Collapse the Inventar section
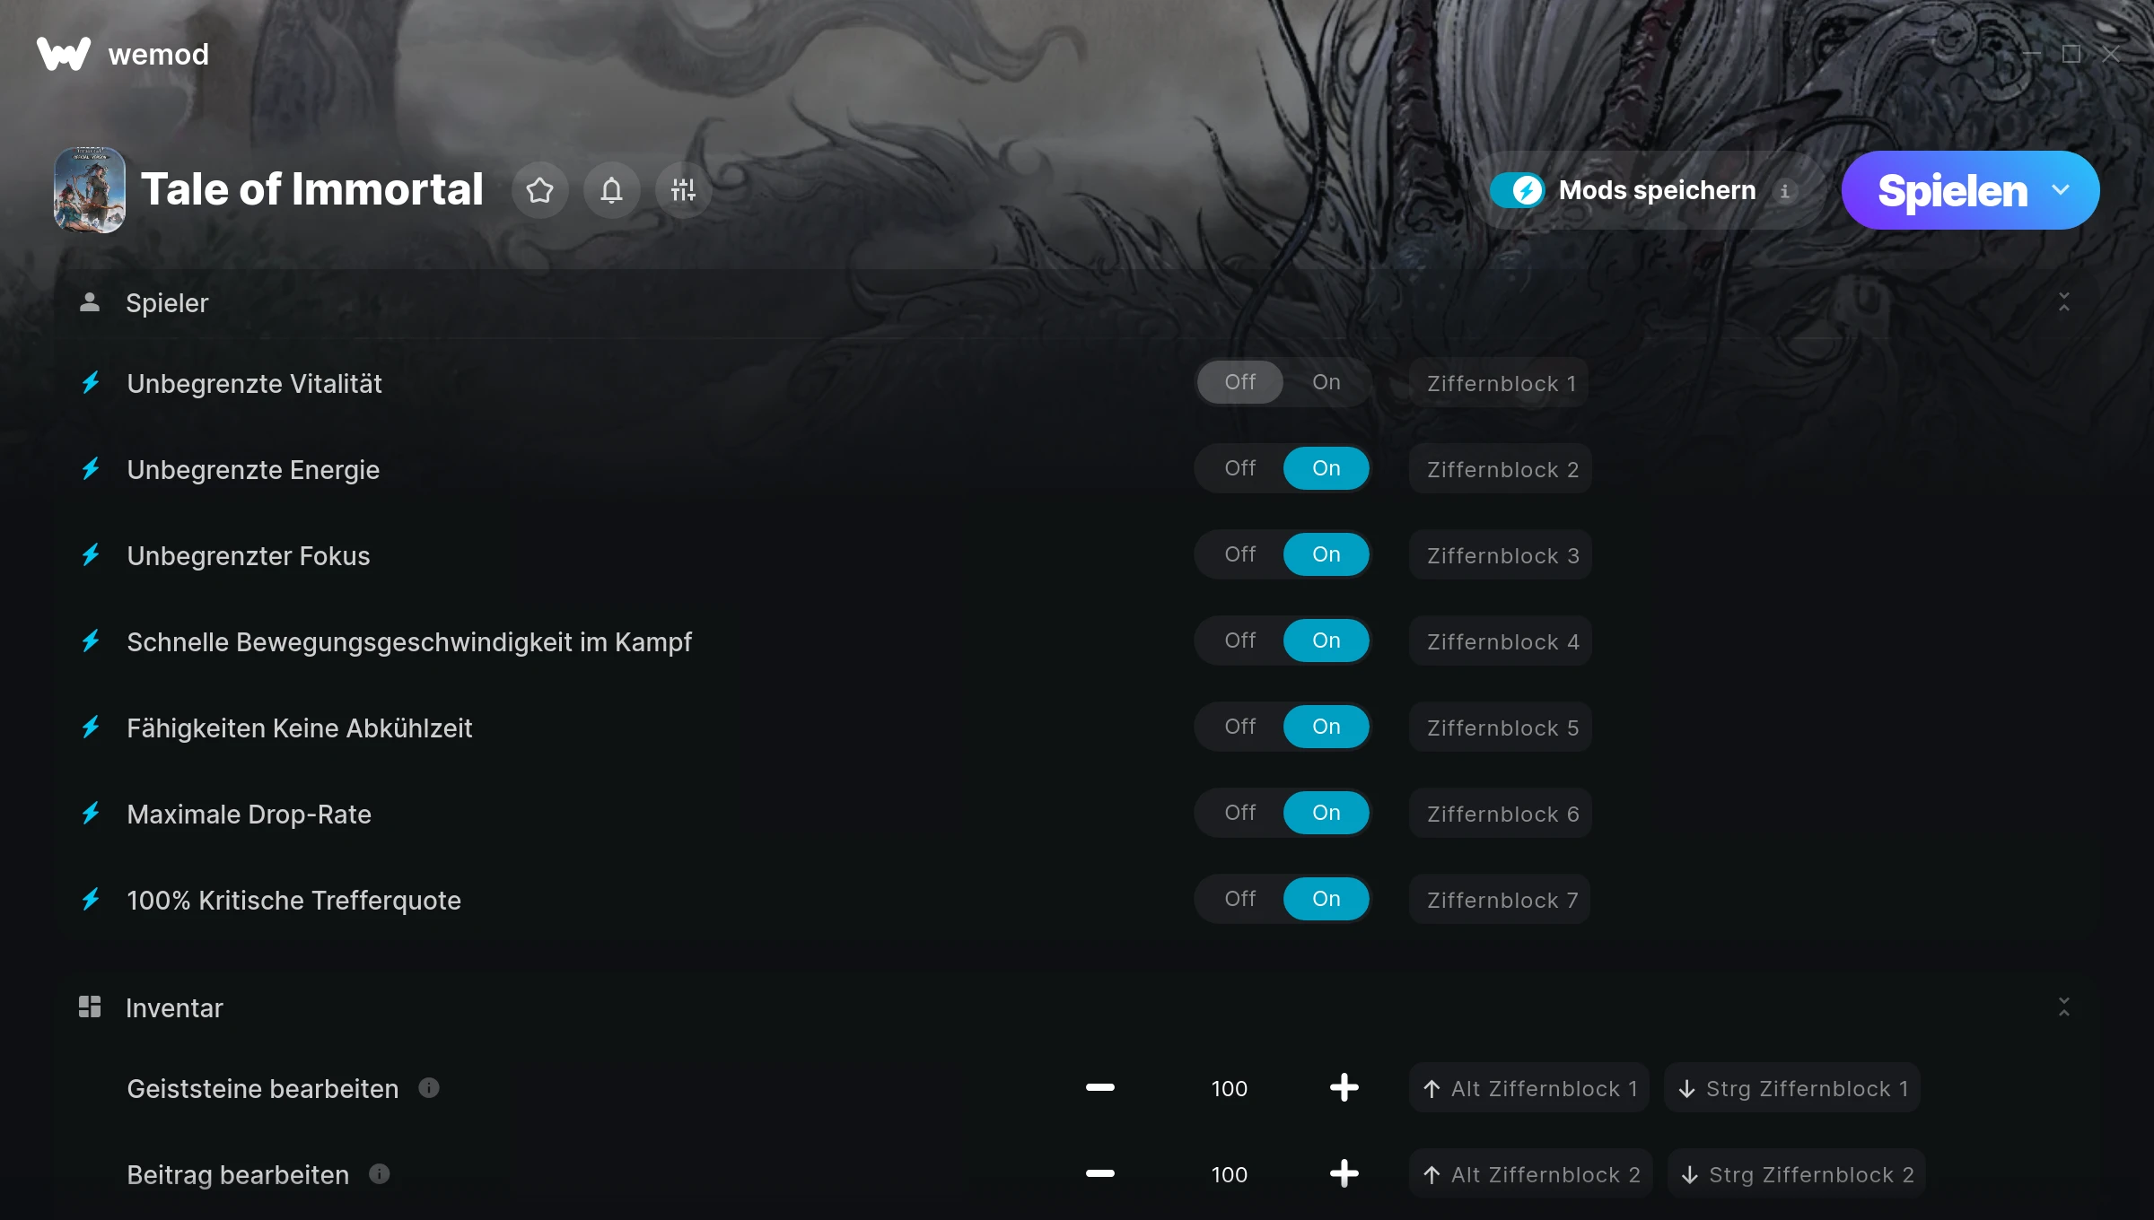The image size is (2154, 1220). click(x=2064, y=1007)
